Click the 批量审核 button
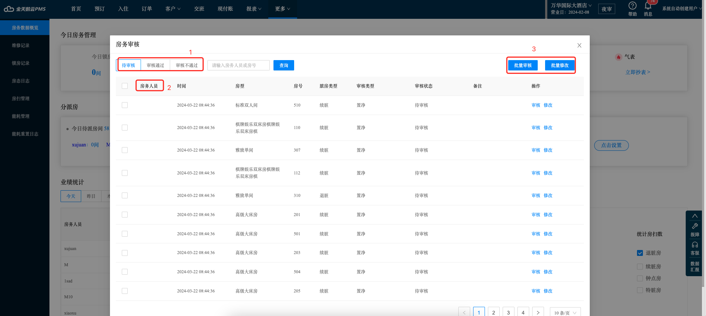This screenshot has width=706, height=316. [523, 65]
